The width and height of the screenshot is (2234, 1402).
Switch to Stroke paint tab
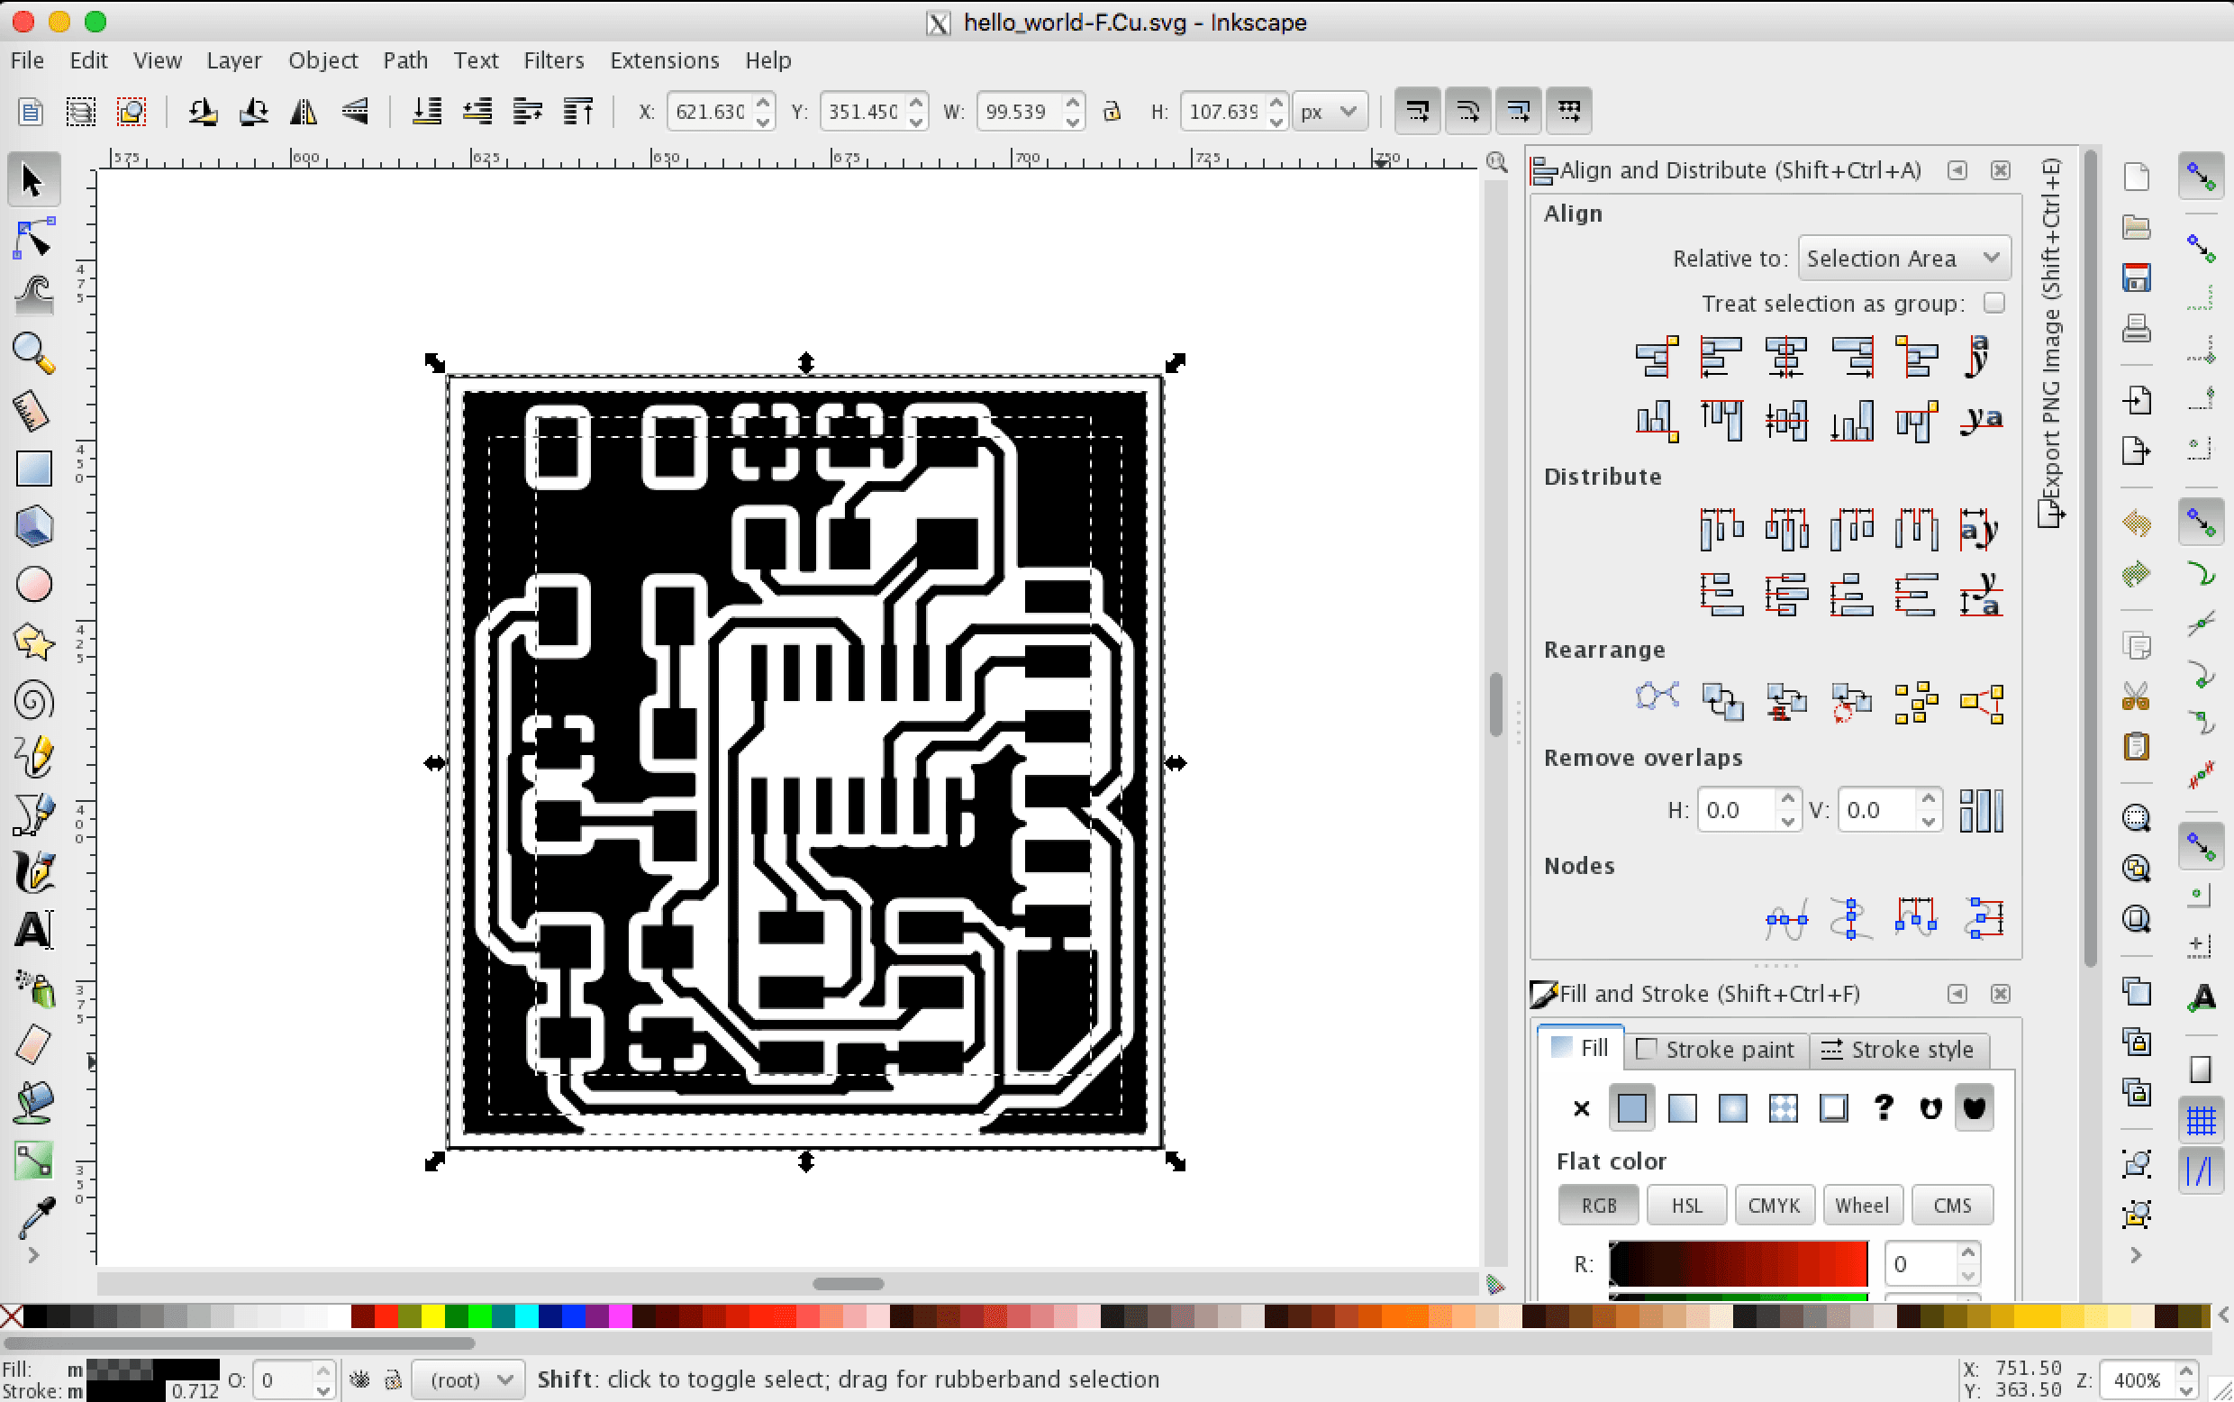coord(1716,1050)
